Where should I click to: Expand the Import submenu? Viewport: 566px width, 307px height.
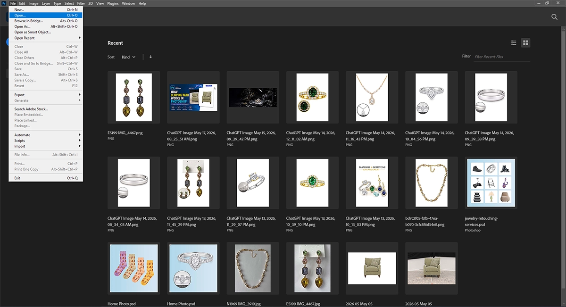pyautogui.click(x=46, y=146)
